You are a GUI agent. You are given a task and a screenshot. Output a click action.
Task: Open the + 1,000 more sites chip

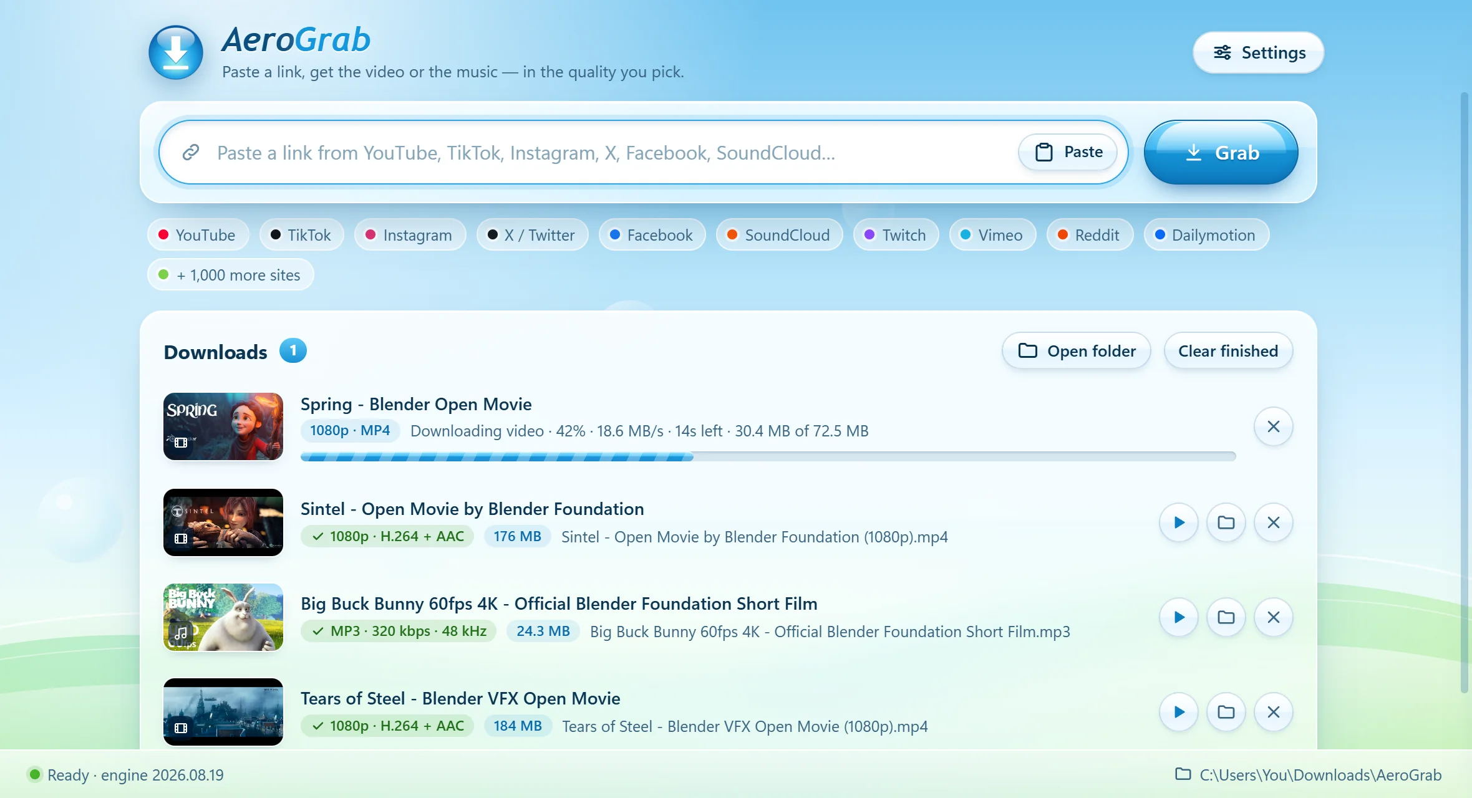(230, 274)
